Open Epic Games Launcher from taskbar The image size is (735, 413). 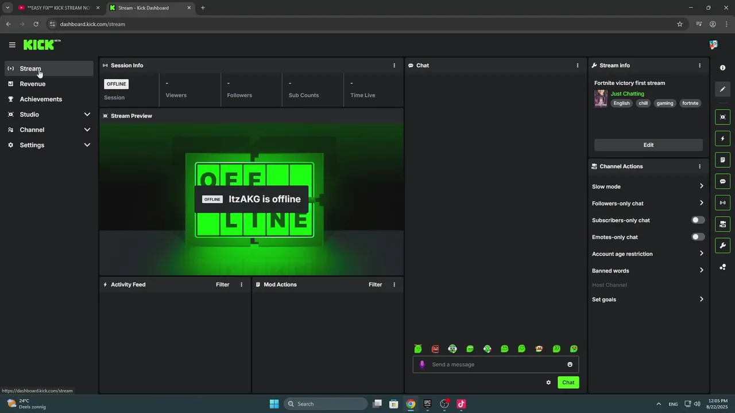[x=427, y=404]
